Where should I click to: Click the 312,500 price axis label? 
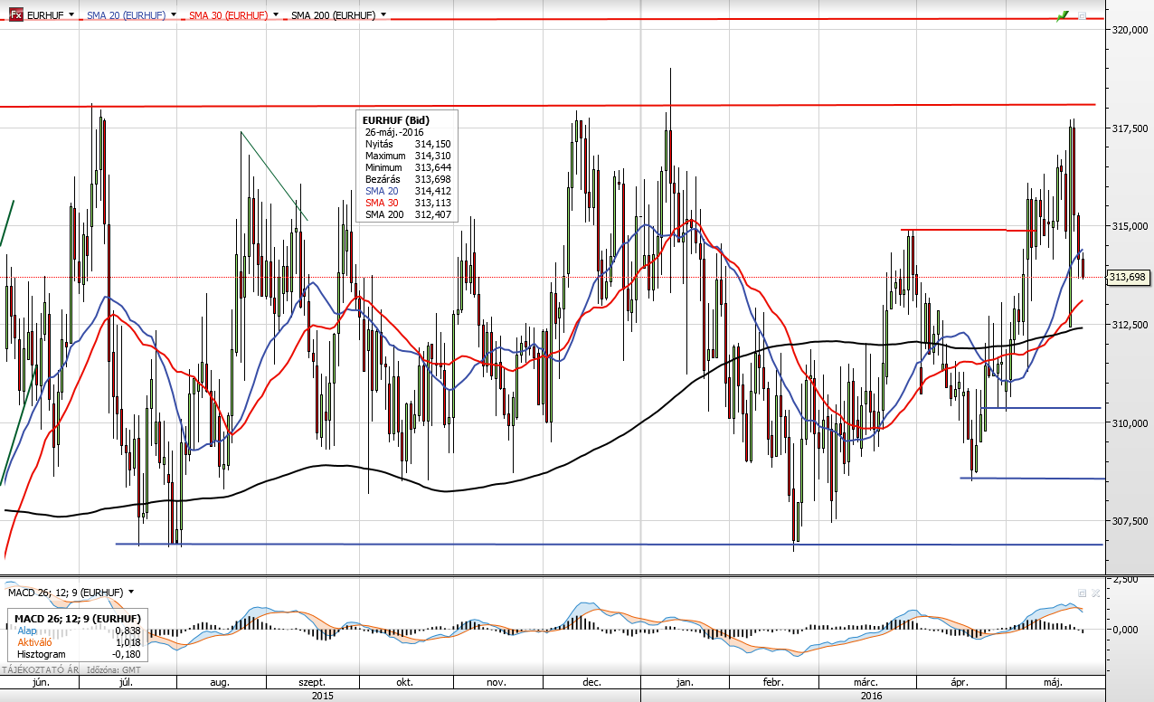tap(1130, 325)
